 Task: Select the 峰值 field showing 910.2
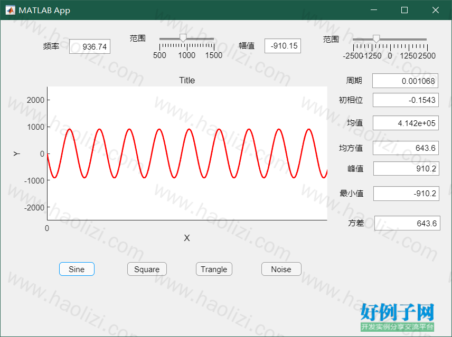(x=406, y=169)
